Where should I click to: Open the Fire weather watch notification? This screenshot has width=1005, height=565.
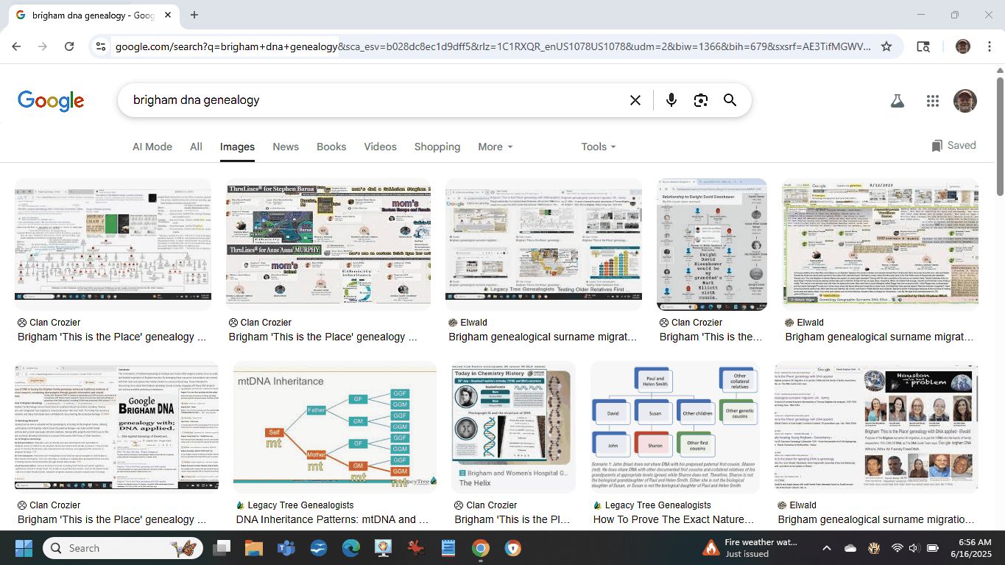tap(750, 548)
